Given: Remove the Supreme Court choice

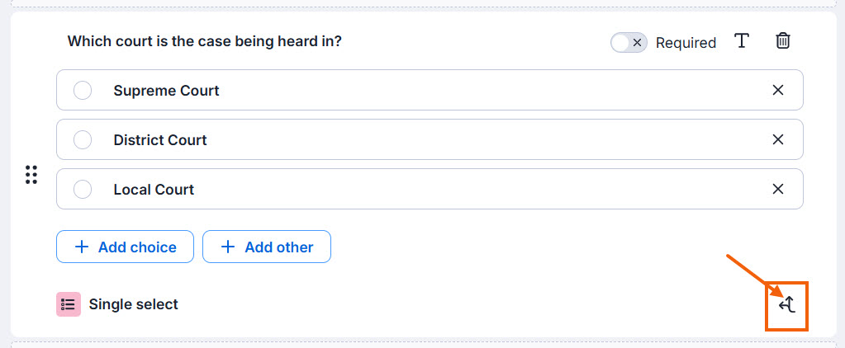Looking at the screenshot, I should (x=777, y=90).
